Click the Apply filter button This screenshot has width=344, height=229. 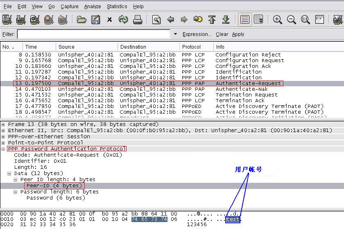point(238,34)
